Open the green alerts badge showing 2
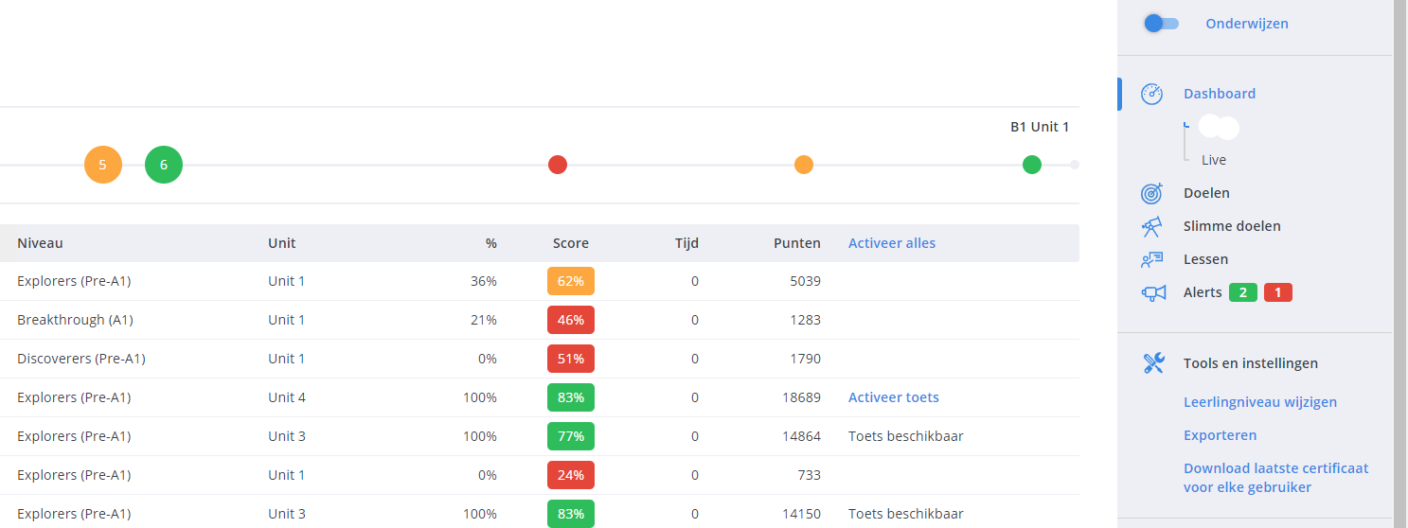1408x528 pixels. coord(1242,293)
